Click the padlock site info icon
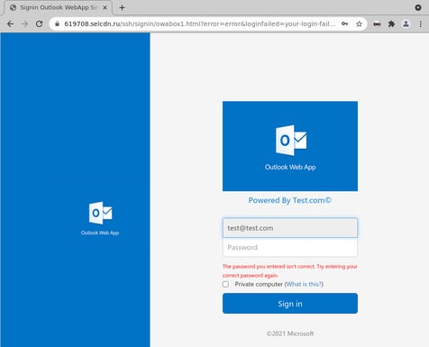 (x=57, y=24)
